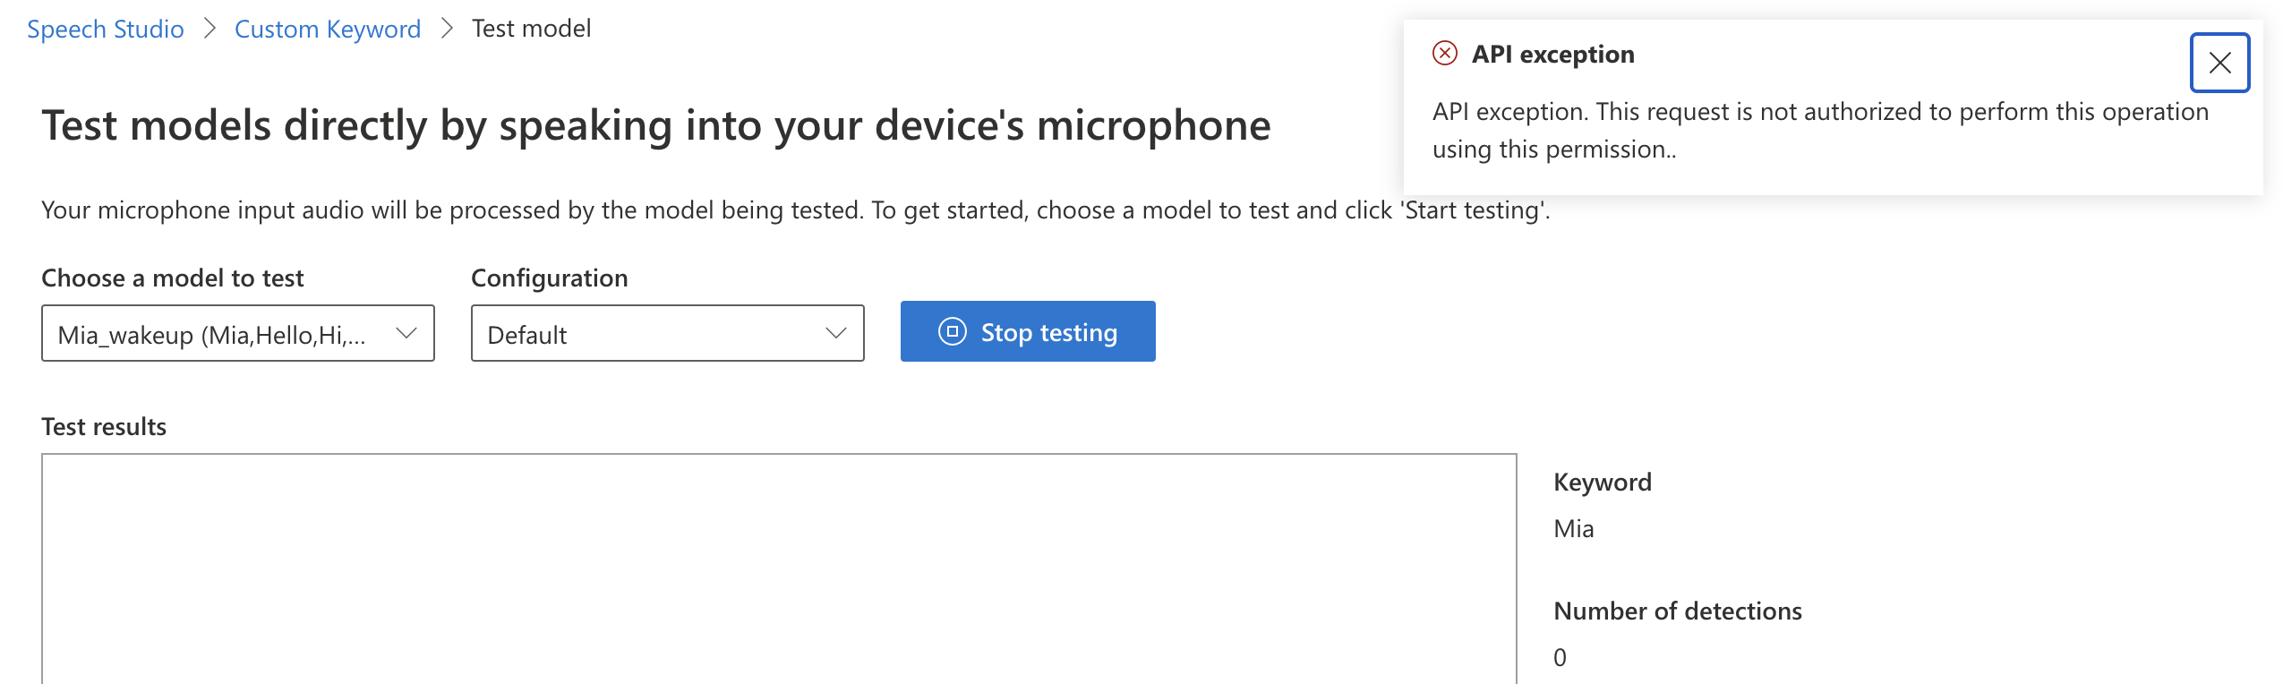Go to Speech Studio breadcrumb link

[106, 29]
